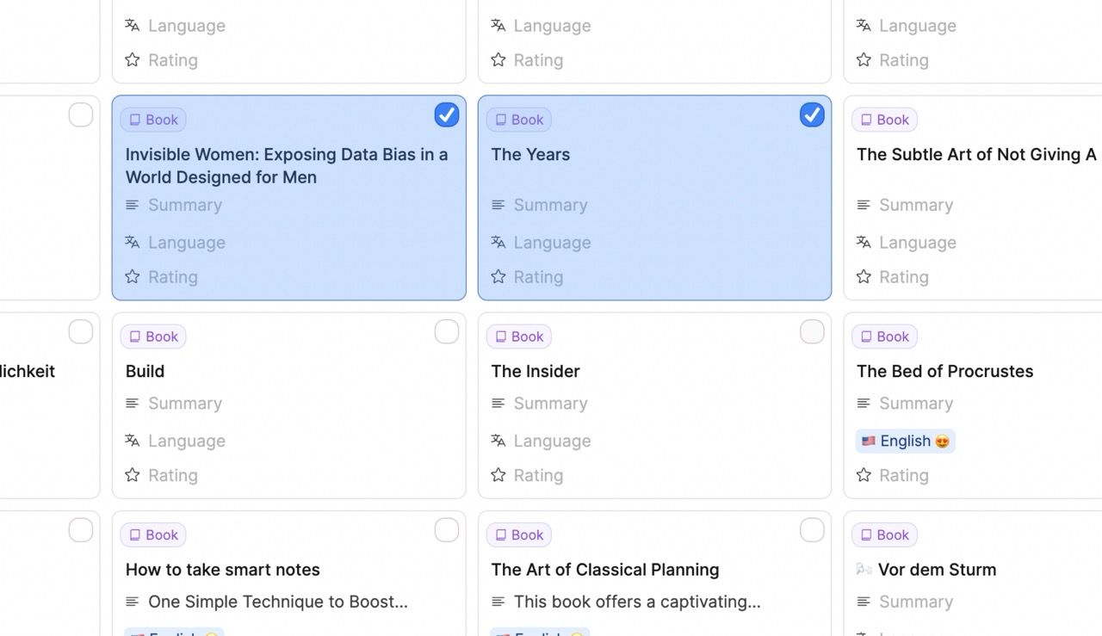Set Rating field on The Insider card
Screen dimensions: 1102x636
tap(538, 475)
